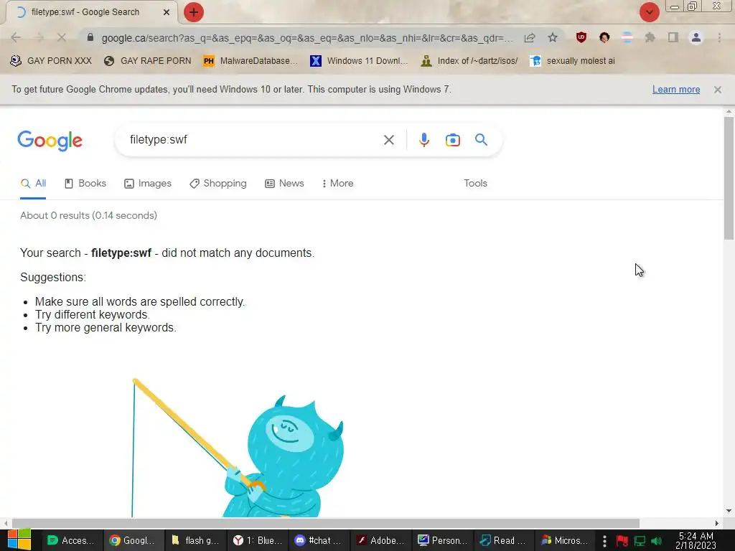The height and width of the screenshot is (551, 735).
Task: Click the Learn more link
Action: tap(676, 90)
